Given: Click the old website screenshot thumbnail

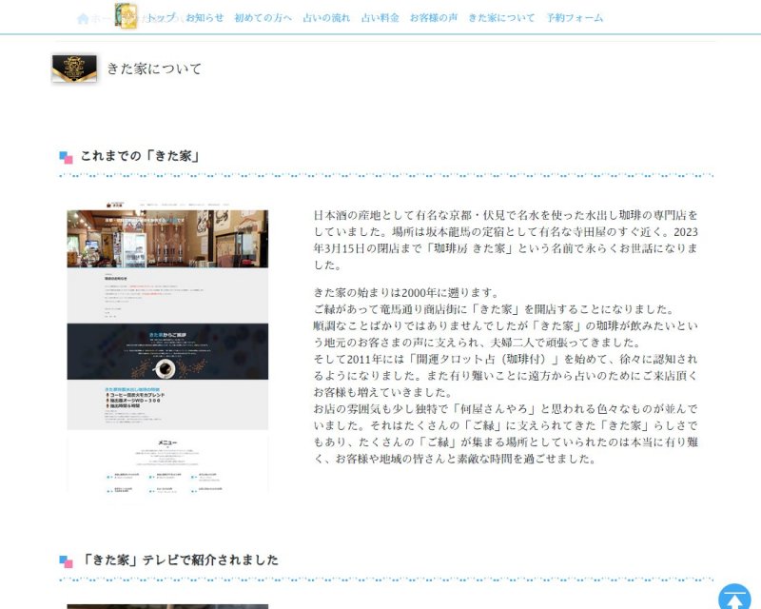Looking at the screenshot, I should (x=167, y=350).
